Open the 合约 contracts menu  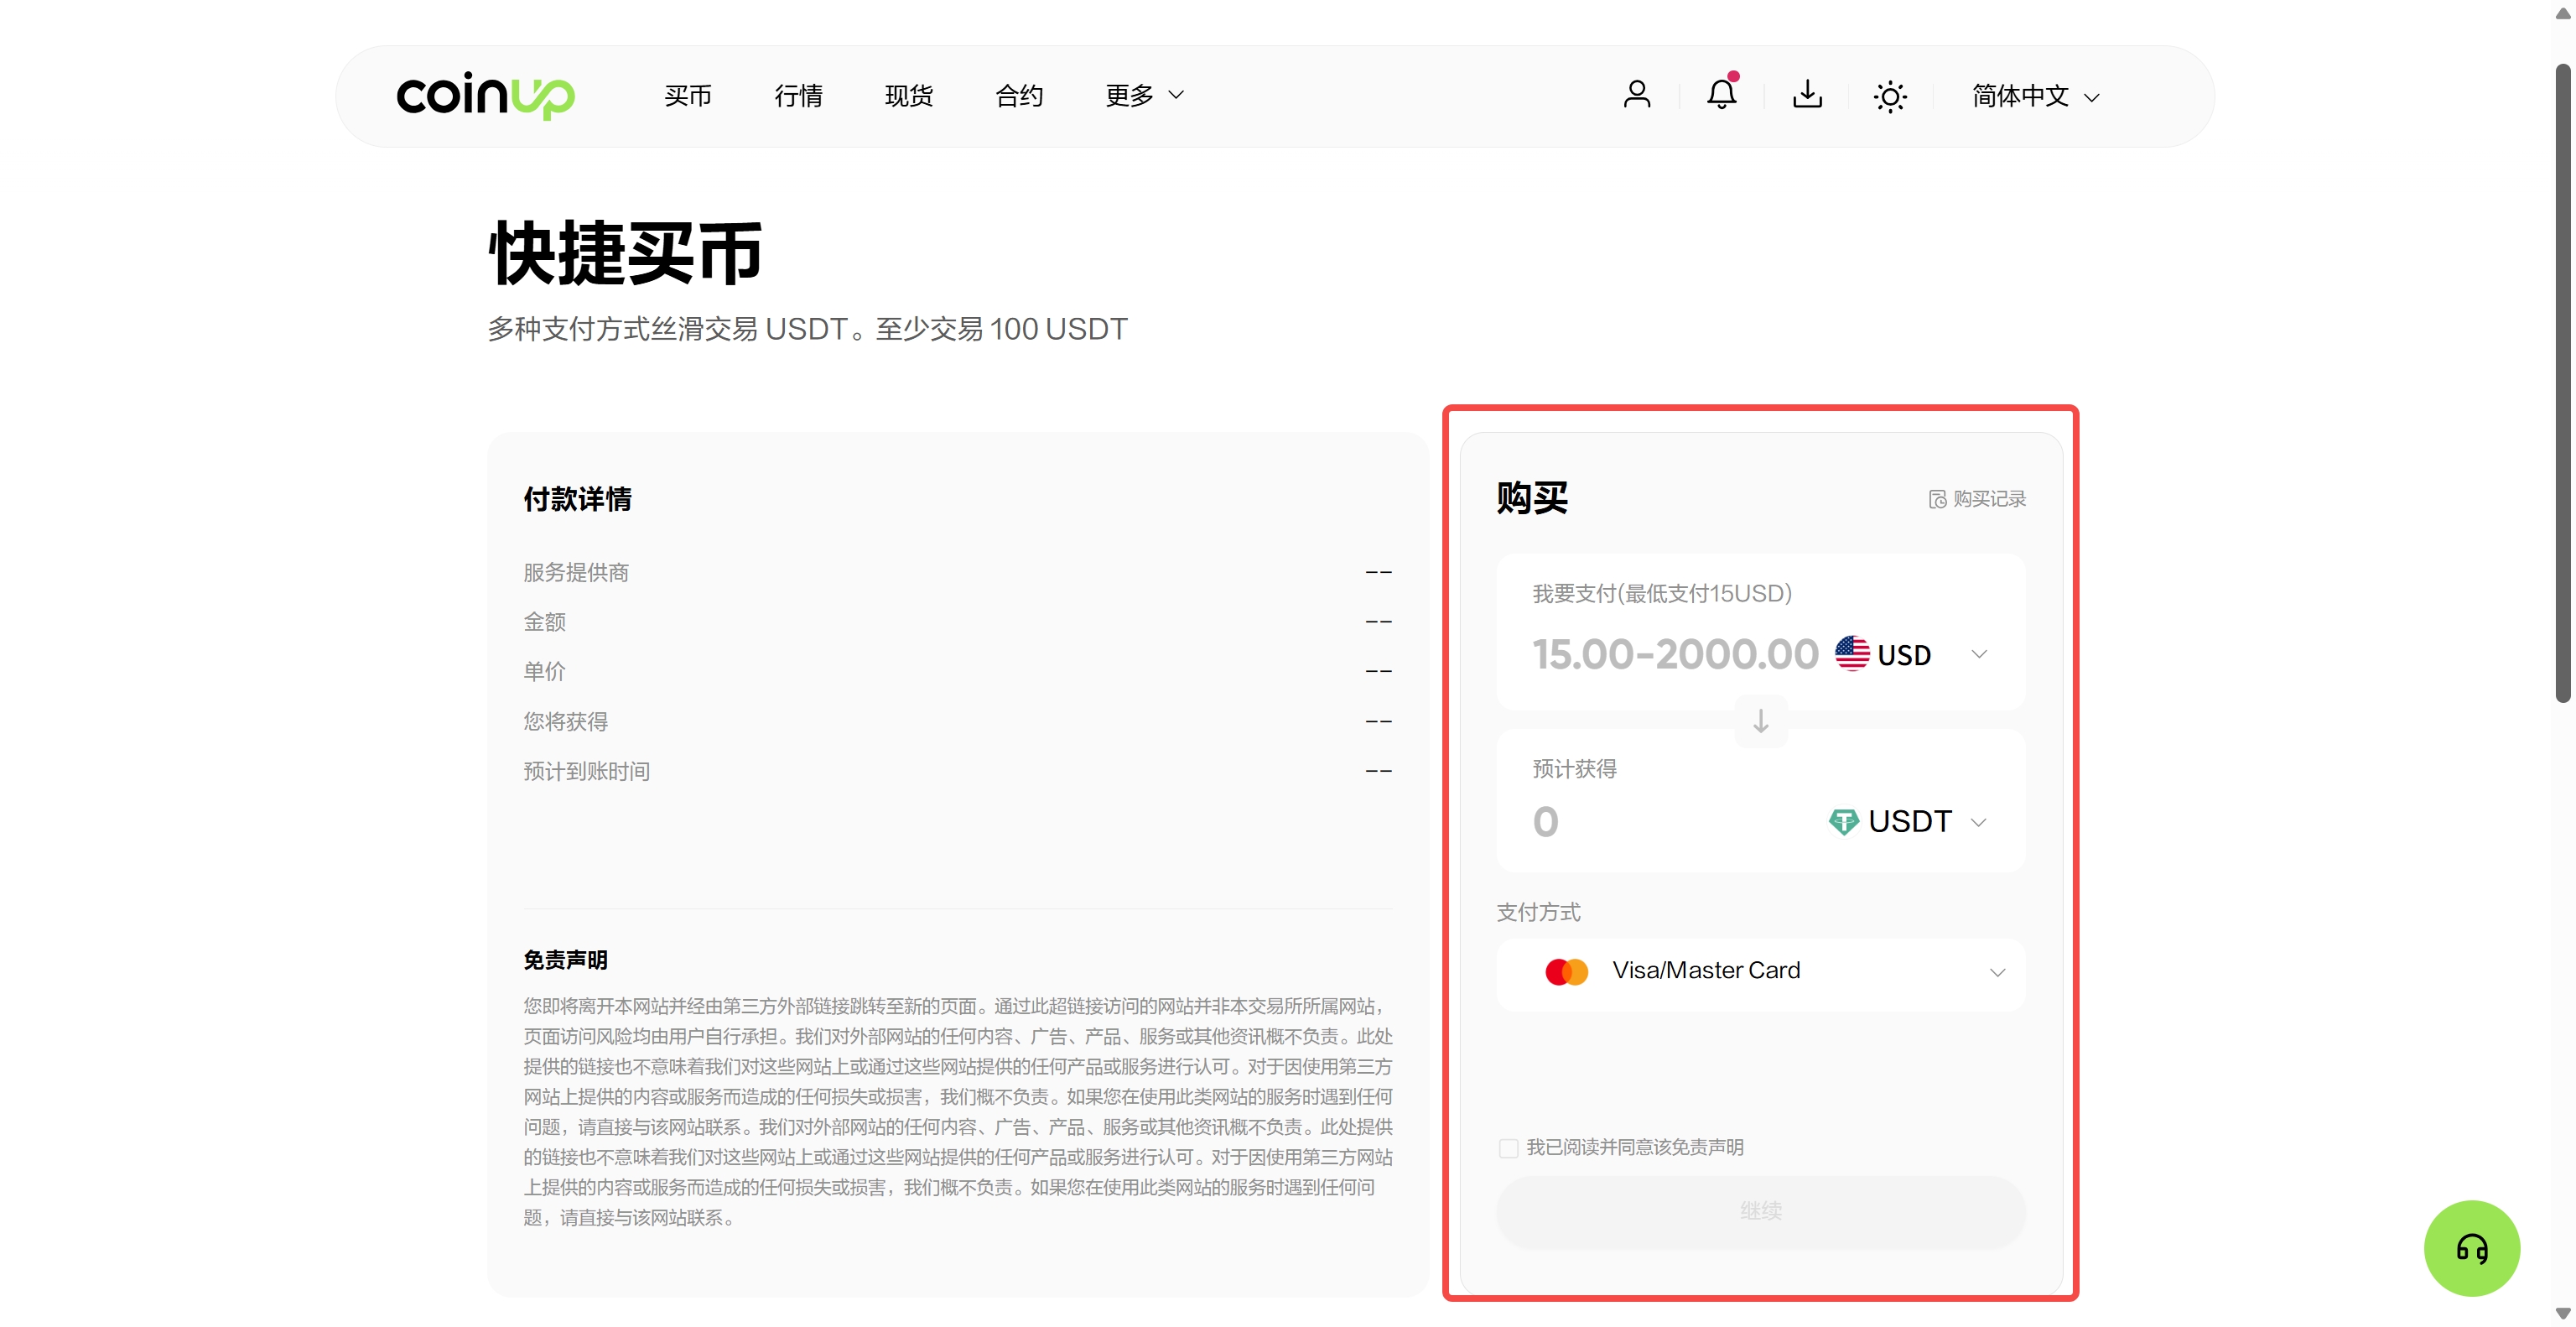[x=1019, y=96]
